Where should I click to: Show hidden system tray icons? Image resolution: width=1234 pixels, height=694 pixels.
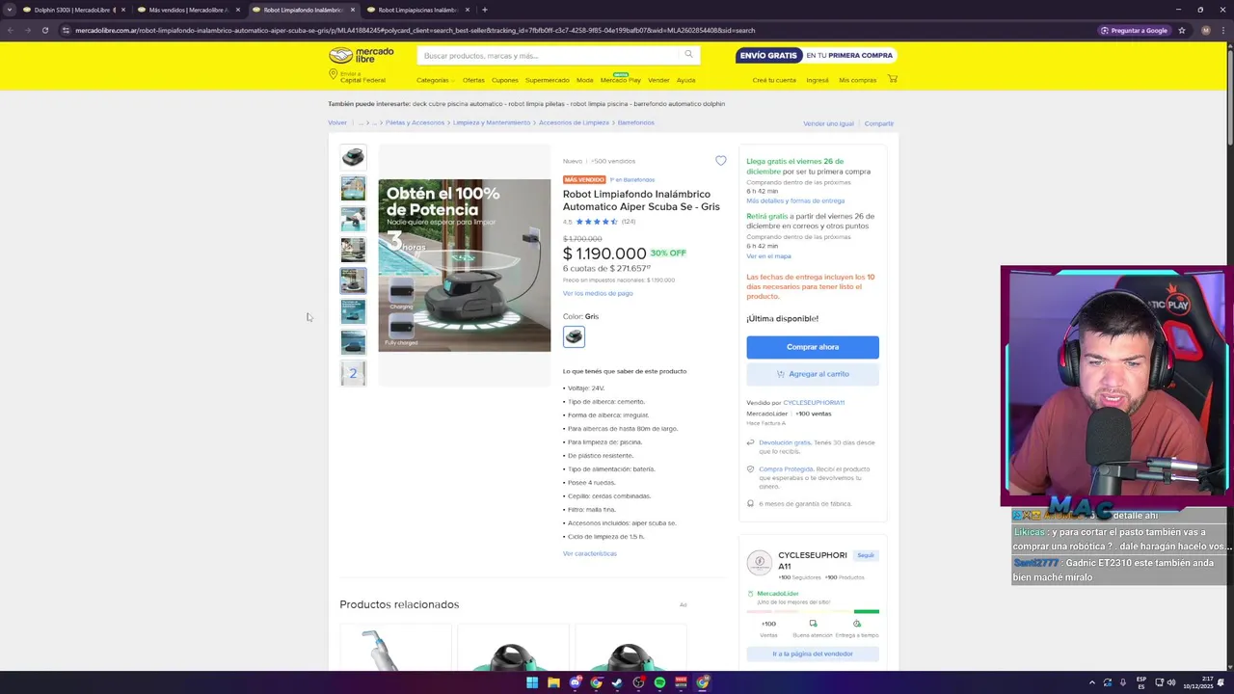point(1092,682)
